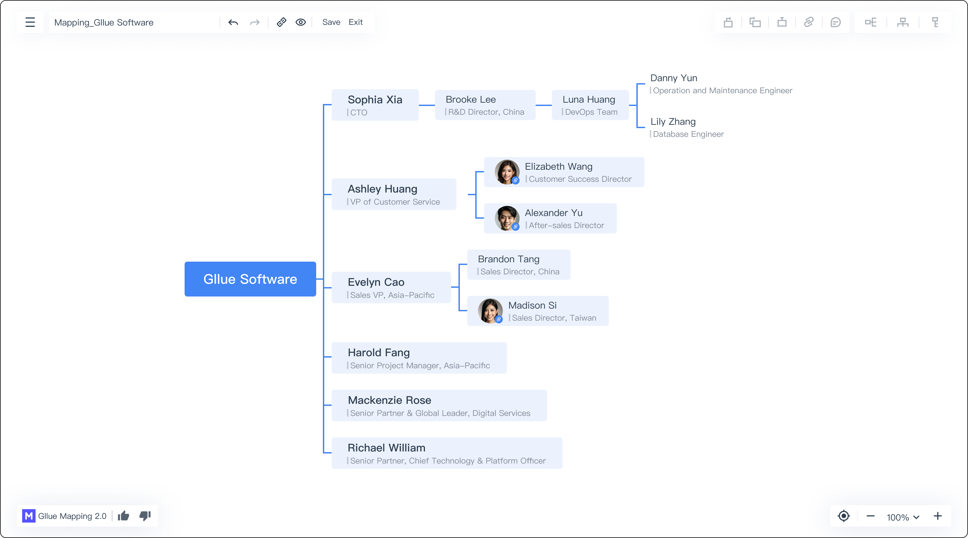Click the redo arrow icon
Viewport: 968px width, 538px height.
coord(255,22)
